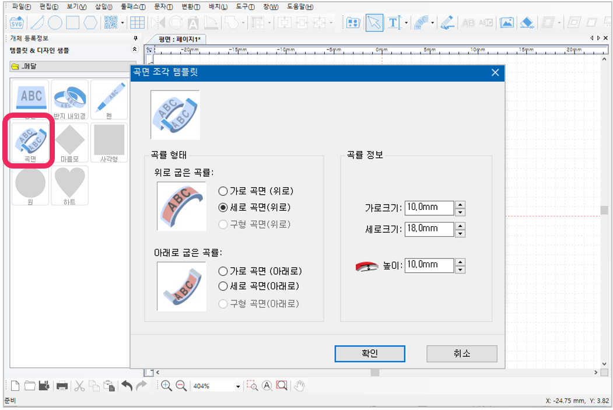Choose the 마름모 diamond template
The width and height of the screenshot is (613, 410).
click(x=69, y=142)
